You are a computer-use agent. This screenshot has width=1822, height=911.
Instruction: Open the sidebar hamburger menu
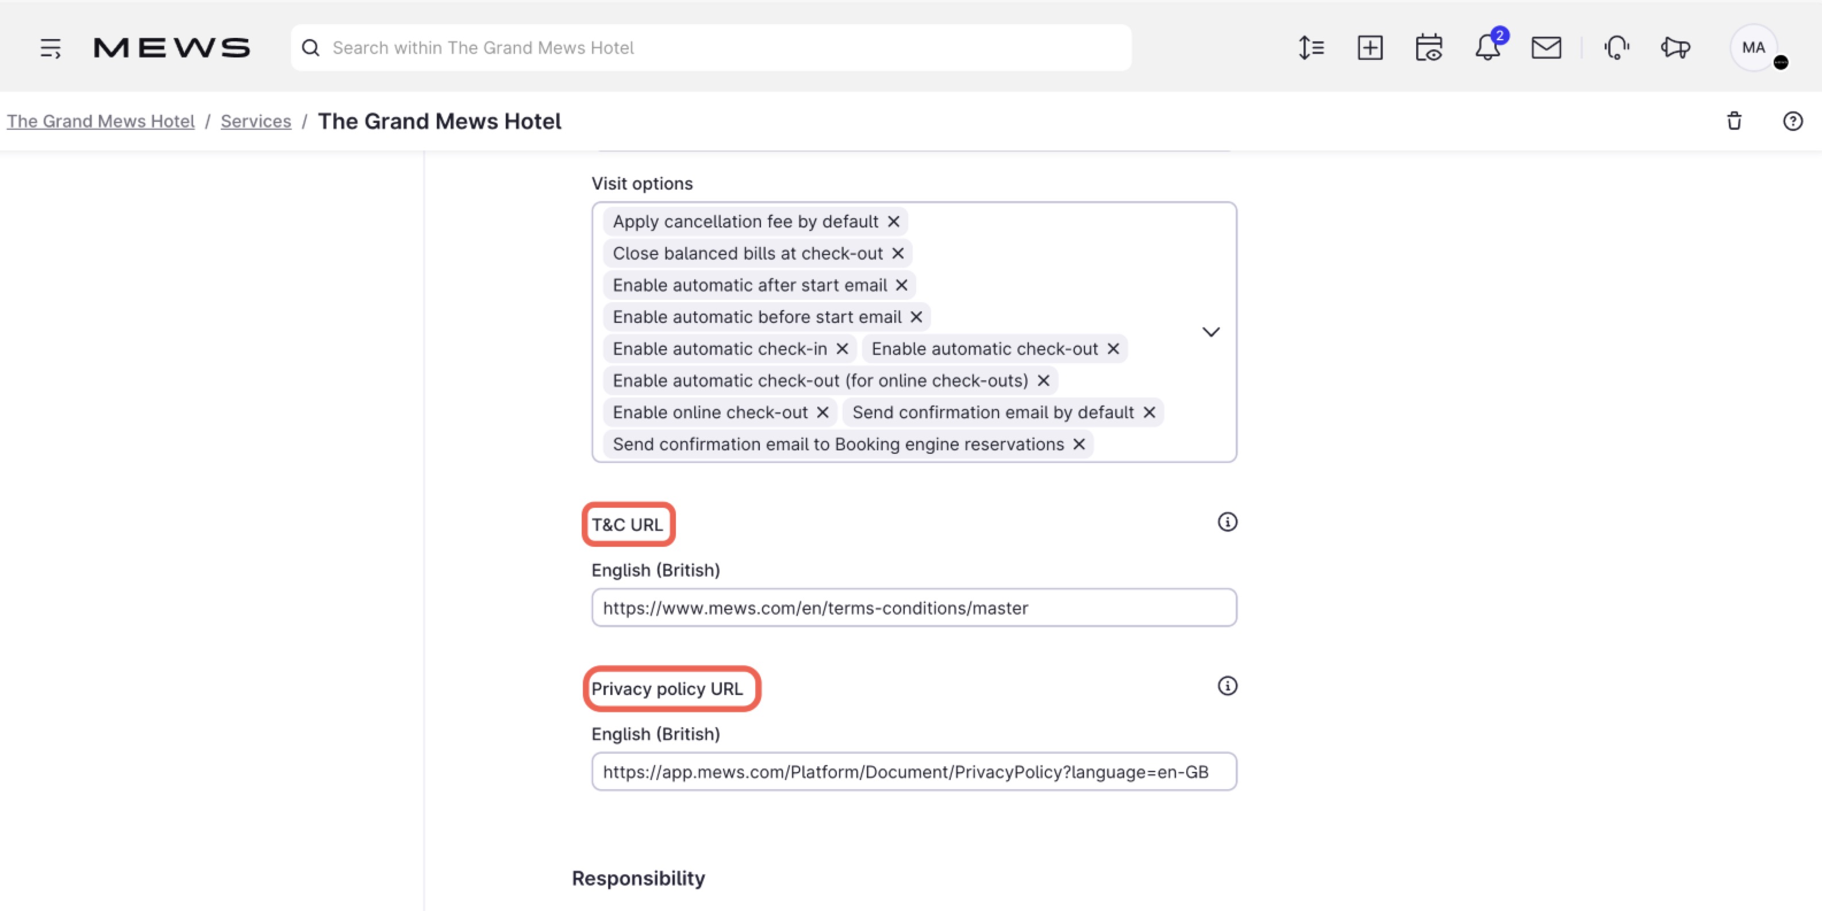[50, 47]
